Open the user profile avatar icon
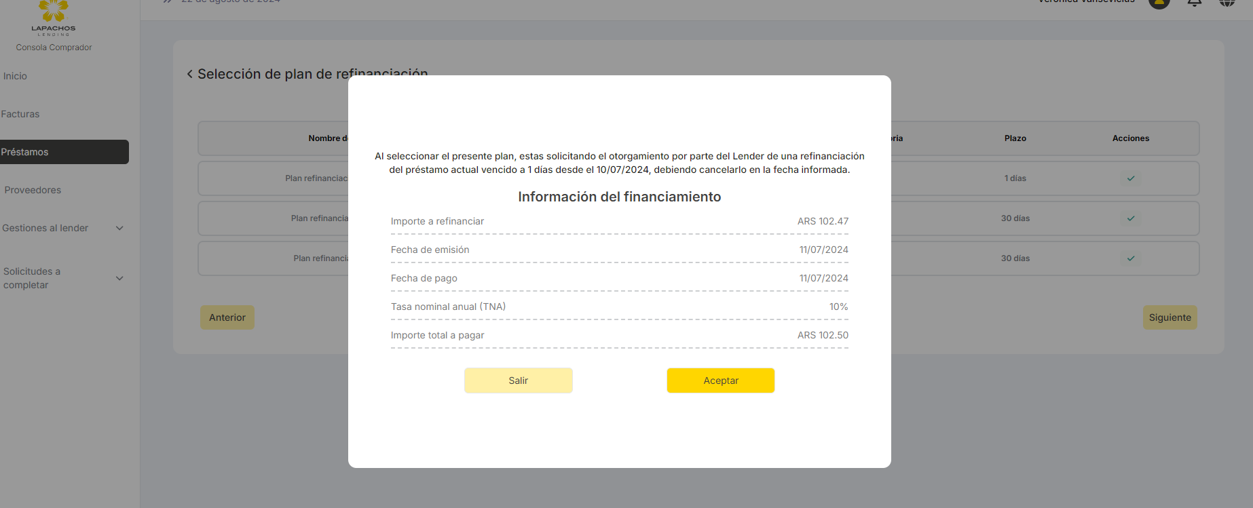 coord(1159,2)
